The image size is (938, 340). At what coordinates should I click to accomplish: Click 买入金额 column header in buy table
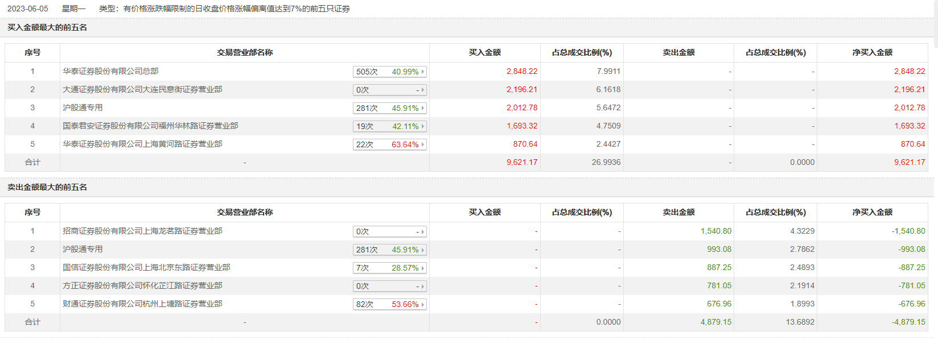coord(485,52)
